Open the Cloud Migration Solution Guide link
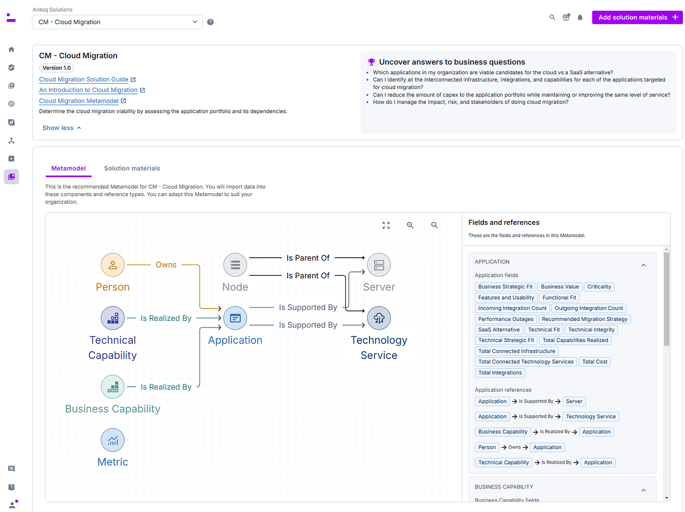The width and height of the screenshot is (685, 512). click(x=84, y=79)
